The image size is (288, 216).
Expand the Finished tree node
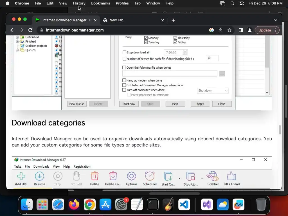tap(17, 42)
